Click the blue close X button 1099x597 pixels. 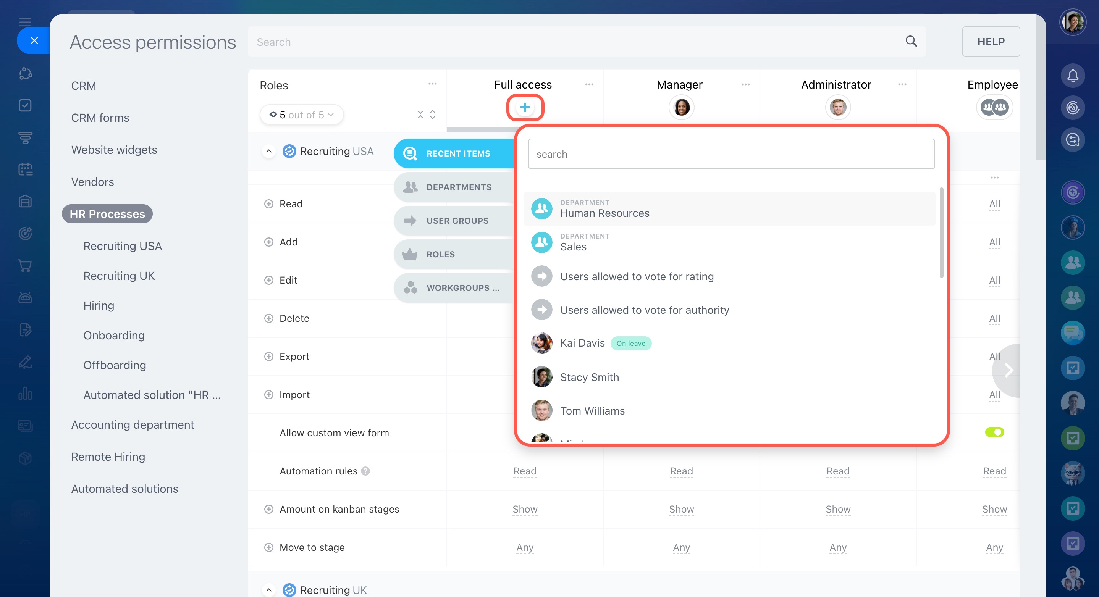(x=34, y=40)
